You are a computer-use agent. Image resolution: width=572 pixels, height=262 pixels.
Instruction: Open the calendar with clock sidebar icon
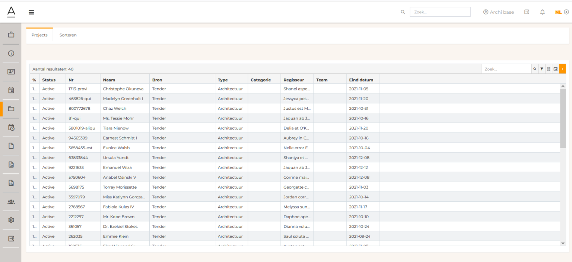[11, 128]
